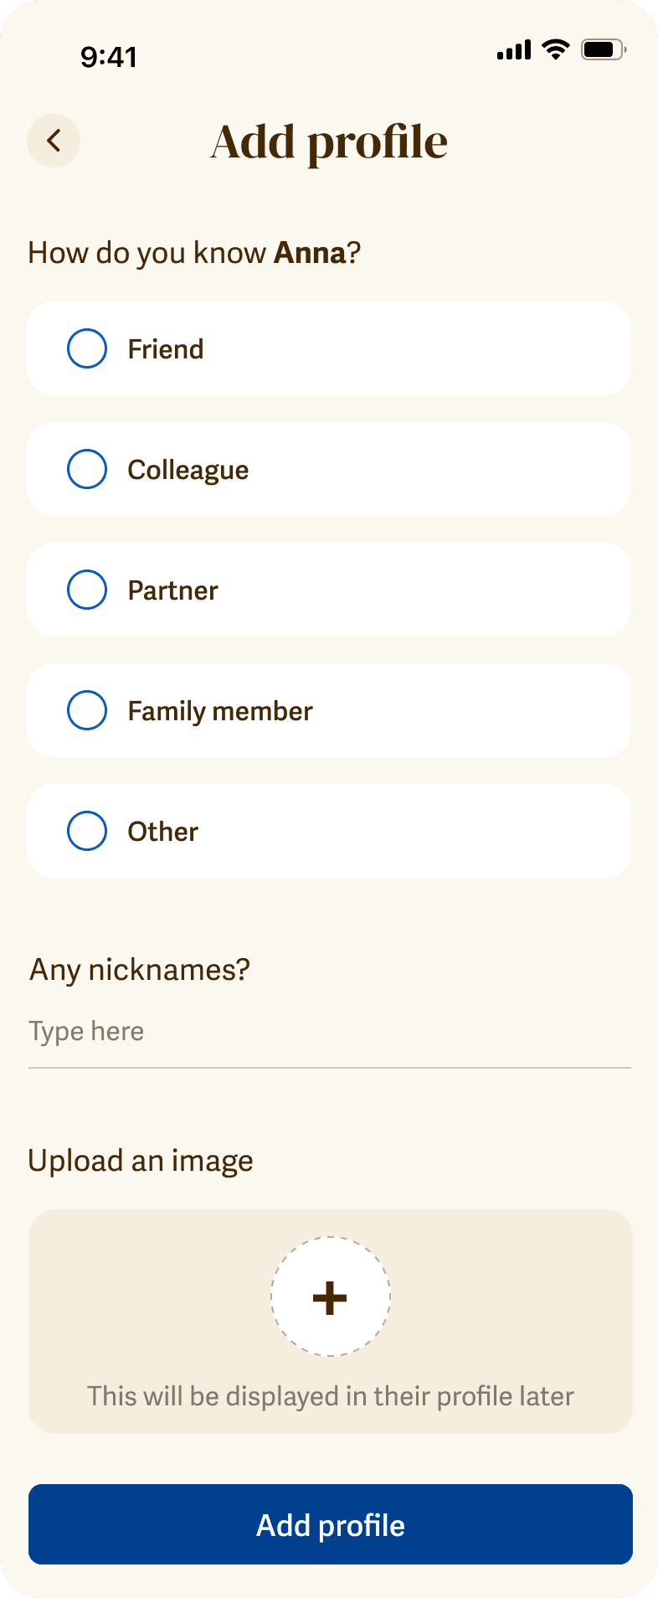Tap 'This will be displayed' caption text

[x=330, y=1396]
